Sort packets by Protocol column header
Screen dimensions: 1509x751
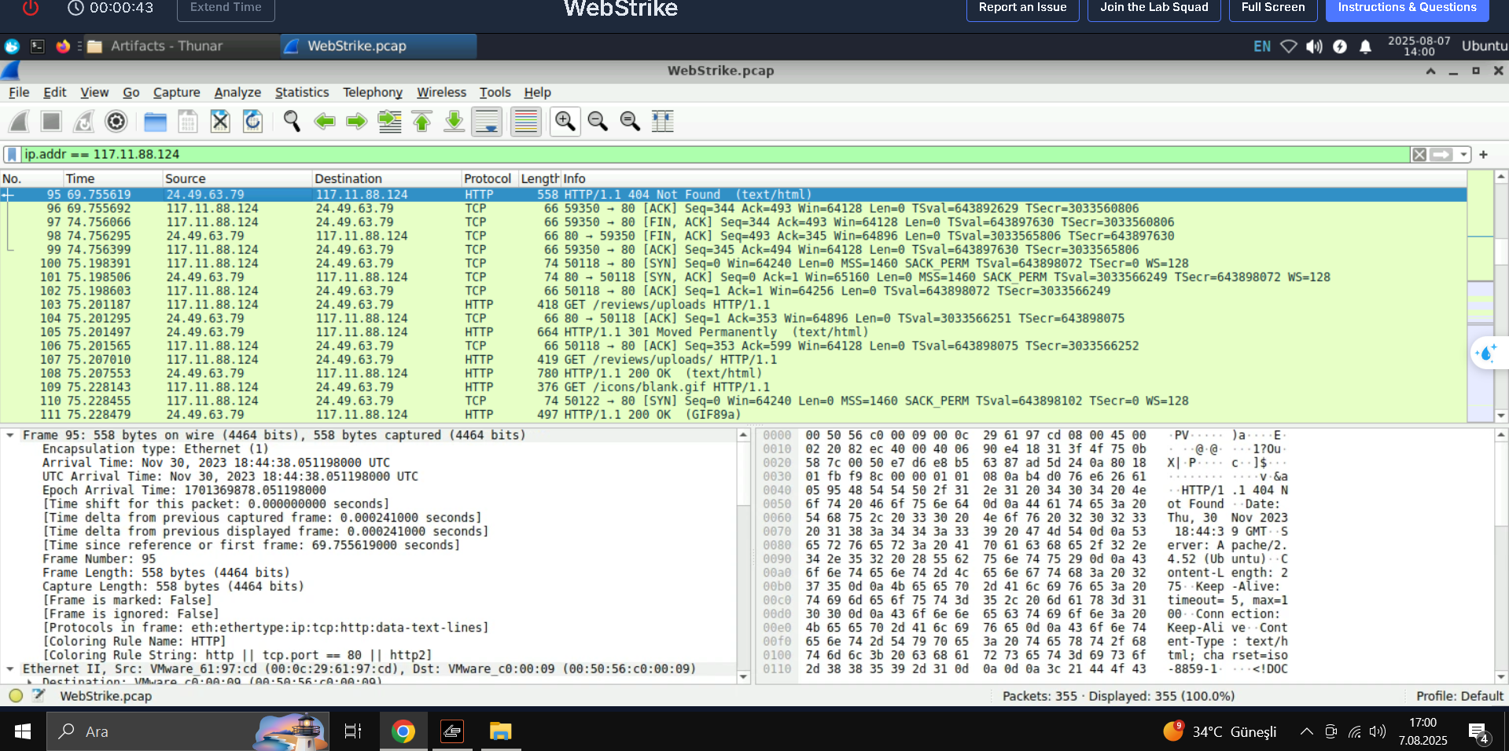click(x=490, y=178)
